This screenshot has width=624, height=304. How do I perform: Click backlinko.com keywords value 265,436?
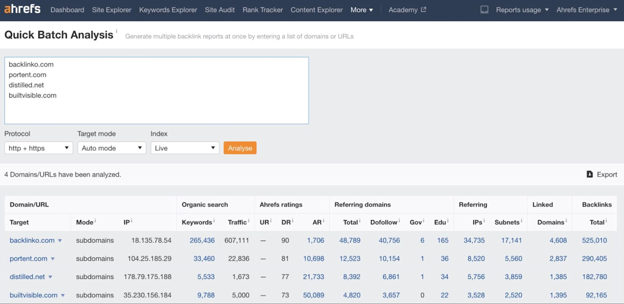click(202, 240)
